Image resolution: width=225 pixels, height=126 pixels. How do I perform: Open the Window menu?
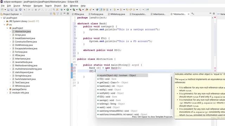[x=74, y=6]
